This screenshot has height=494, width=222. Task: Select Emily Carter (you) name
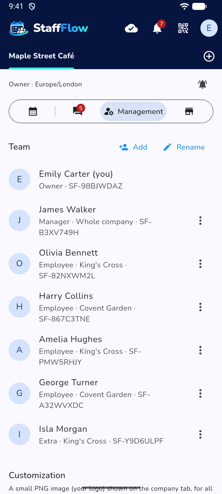pyautogui.click(x=76, y=174)
